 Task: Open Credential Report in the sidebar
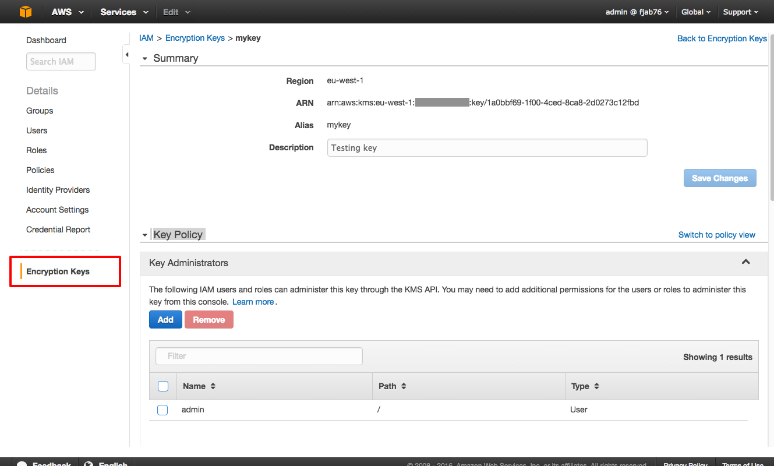pos(58,230)
